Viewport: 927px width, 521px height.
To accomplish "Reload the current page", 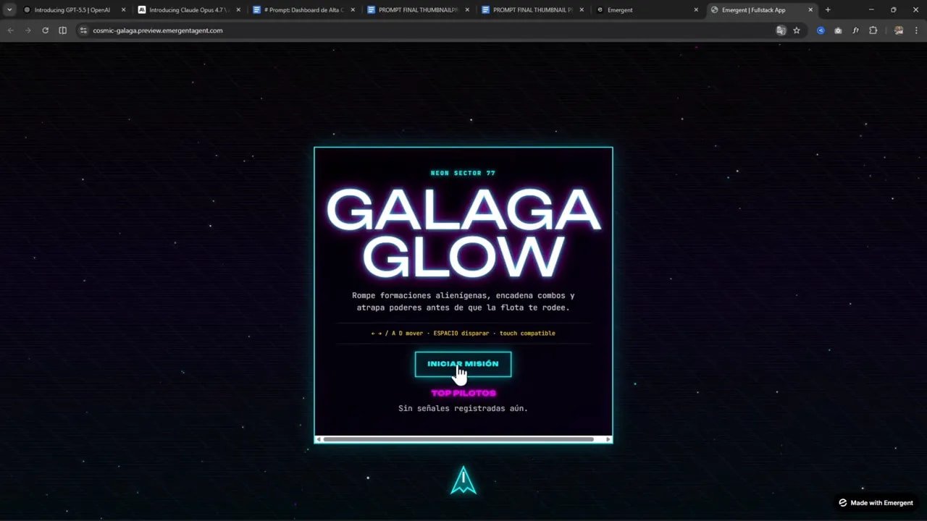I will coord(45,30).
